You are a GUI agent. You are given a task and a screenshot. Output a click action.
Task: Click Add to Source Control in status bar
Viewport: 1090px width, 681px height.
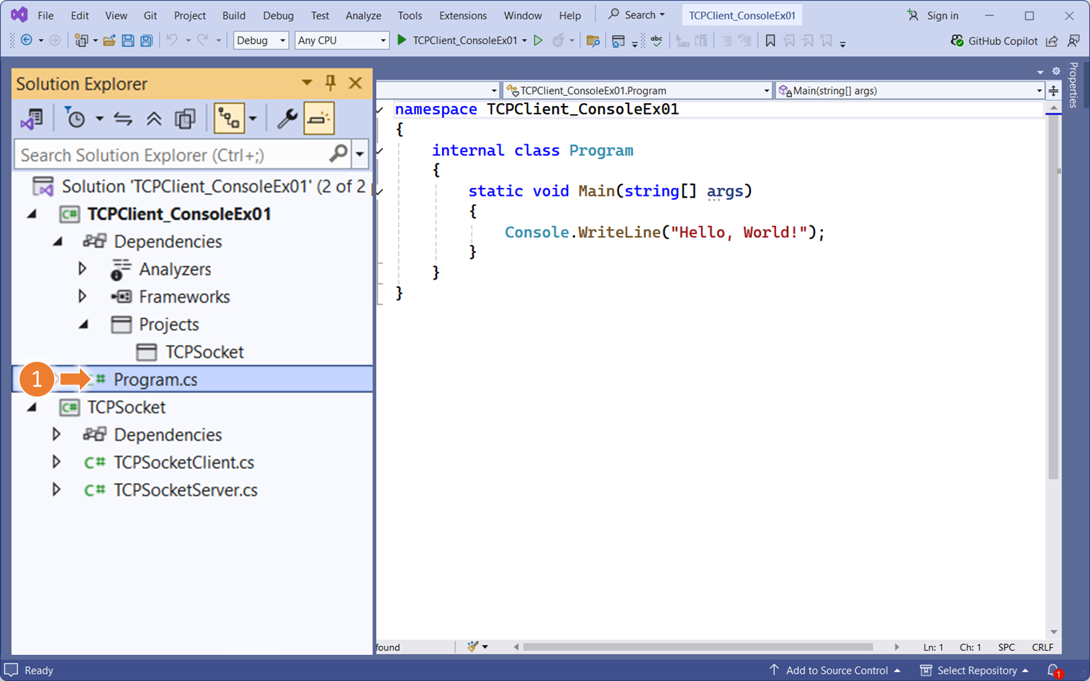click(x=836, y=670)
